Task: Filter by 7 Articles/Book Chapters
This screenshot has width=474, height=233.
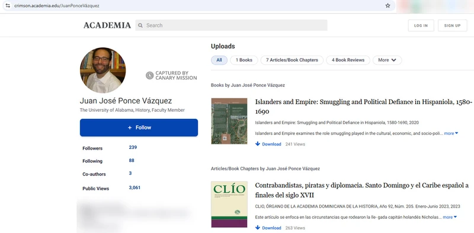Action: tap(292, 60)
